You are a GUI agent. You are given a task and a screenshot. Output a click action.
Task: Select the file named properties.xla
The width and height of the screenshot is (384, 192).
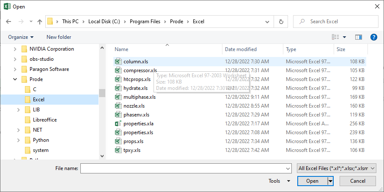pyautogui.click(x=138, y=124)
